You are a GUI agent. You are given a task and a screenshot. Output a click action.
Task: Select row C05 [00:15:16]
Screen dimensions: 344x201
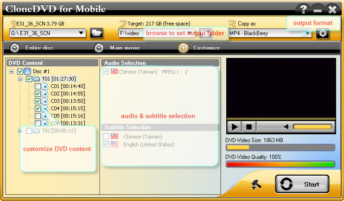pos(68,116)
